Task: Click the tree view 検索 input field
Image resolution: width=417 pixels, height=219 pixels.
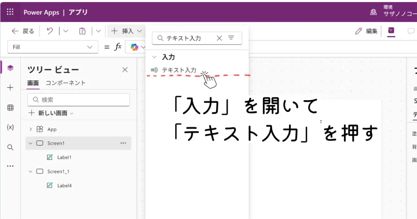Action: click(79, 100)
